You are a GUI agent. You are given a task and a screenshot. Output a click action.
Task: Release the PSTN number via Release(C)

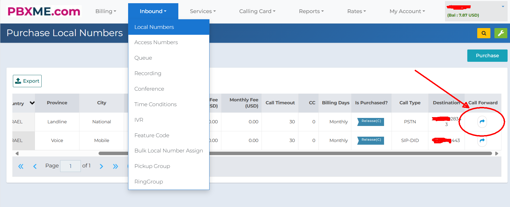371,122
